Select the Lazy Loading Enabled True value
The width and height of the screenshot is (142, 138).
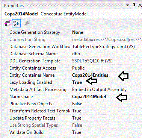tap(77, 82)
